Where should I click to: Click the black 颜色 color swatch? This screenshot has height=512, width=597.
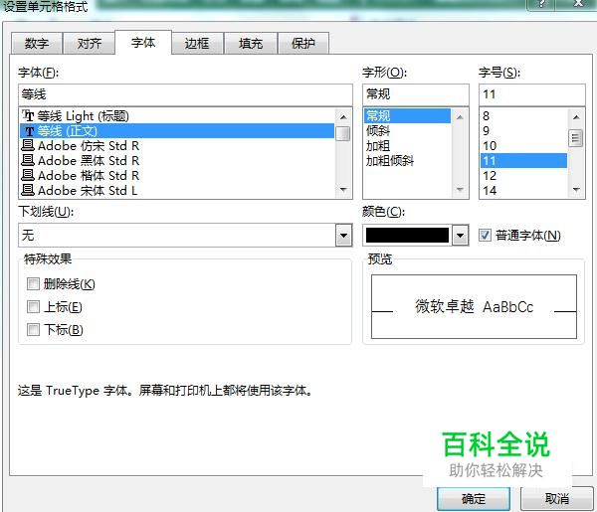[x=407, y=236]
